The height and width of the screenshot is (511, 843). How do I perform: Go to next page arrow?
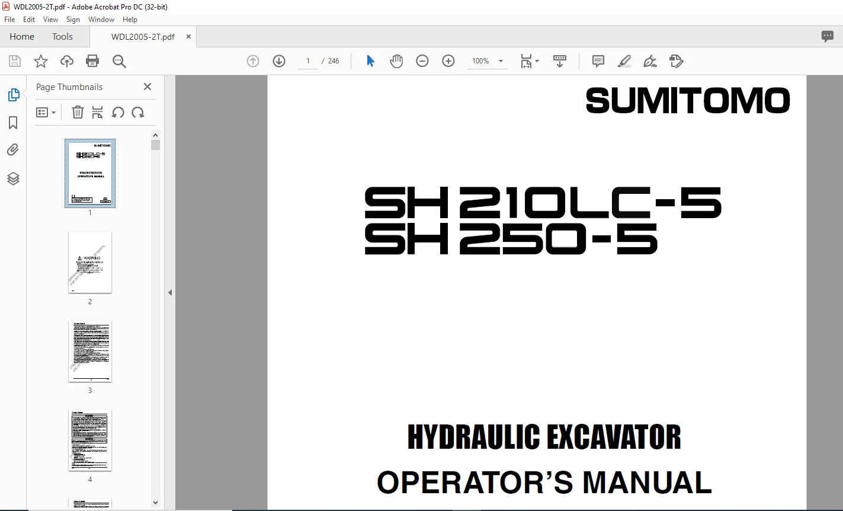coord(279,61)
